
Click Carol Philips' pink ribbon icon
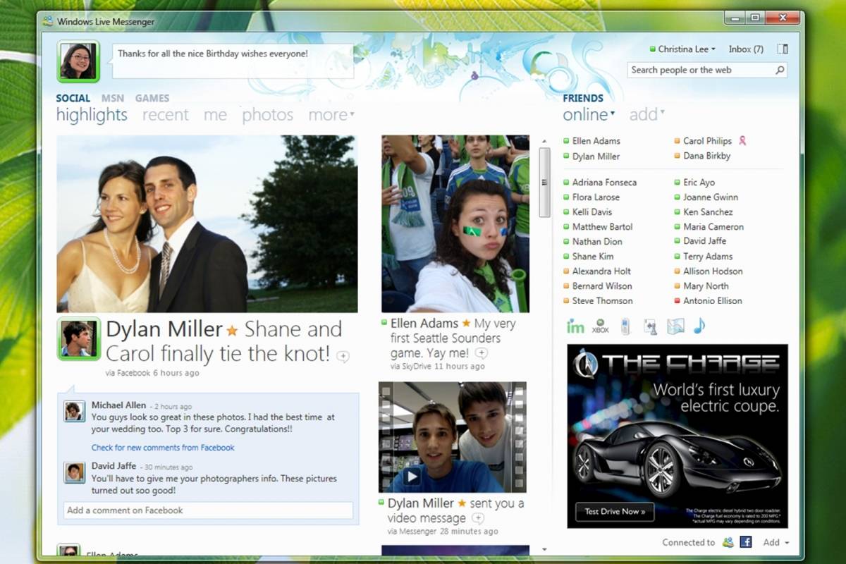[x=742, y=140]
